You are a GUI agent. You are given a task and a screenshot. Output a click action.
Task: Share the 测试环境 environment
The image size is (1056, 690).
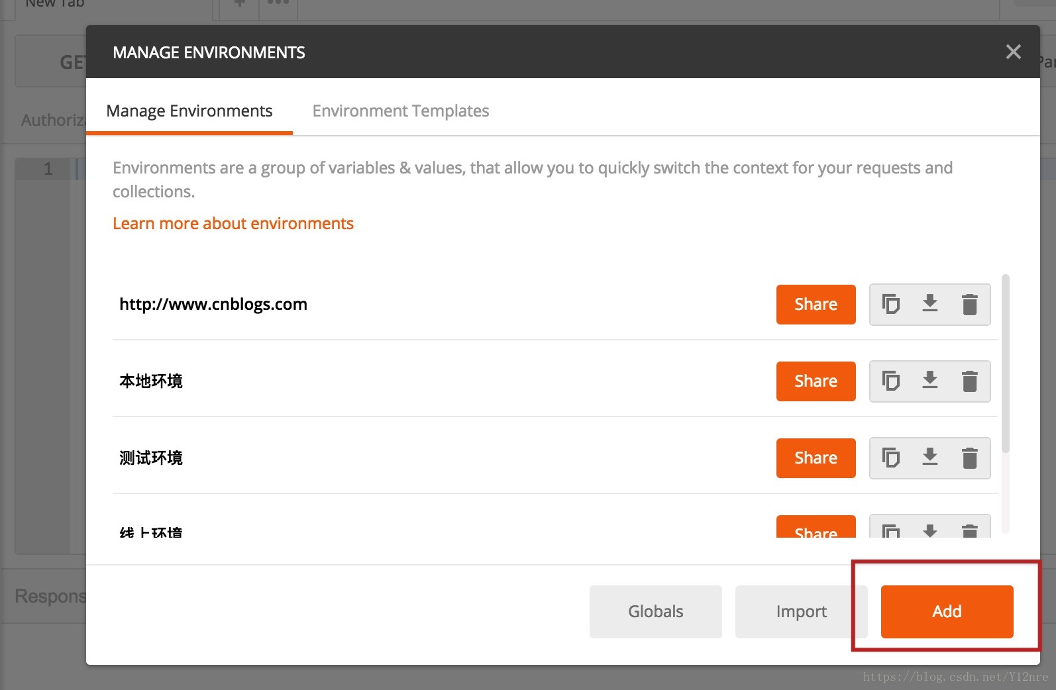click(816, 458)
